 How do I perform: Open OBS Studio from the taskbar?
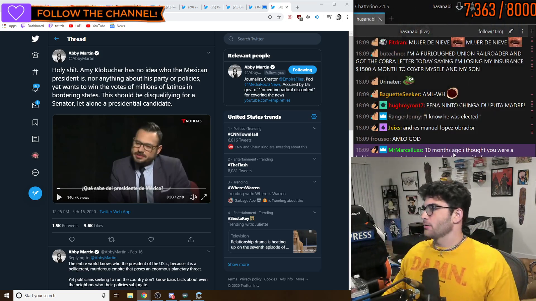pos(158,295)
